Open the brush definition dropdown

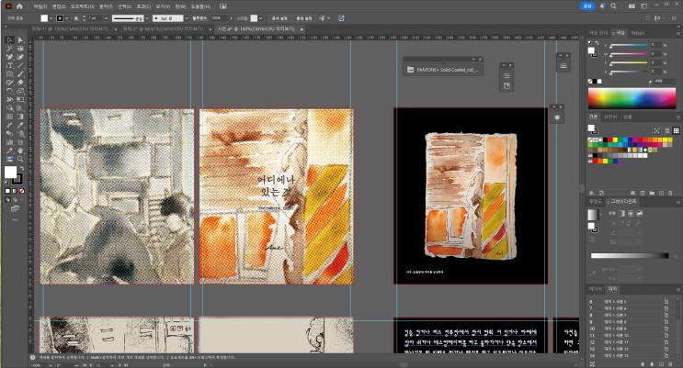187,18
